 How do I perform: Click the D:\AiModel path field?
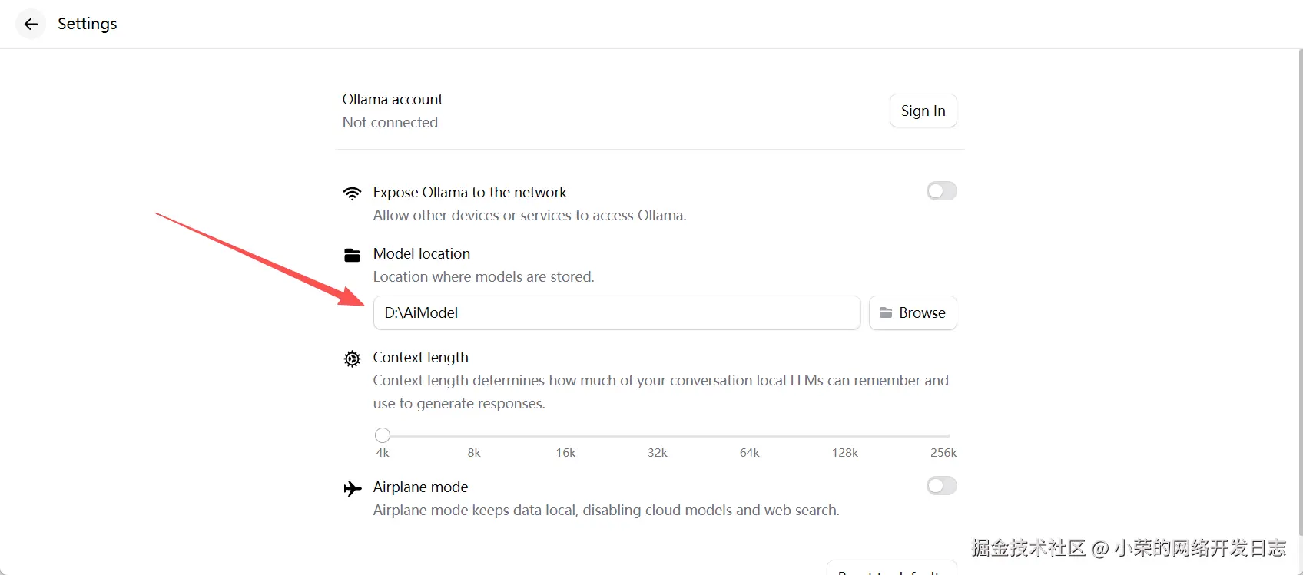pos(616,312)
